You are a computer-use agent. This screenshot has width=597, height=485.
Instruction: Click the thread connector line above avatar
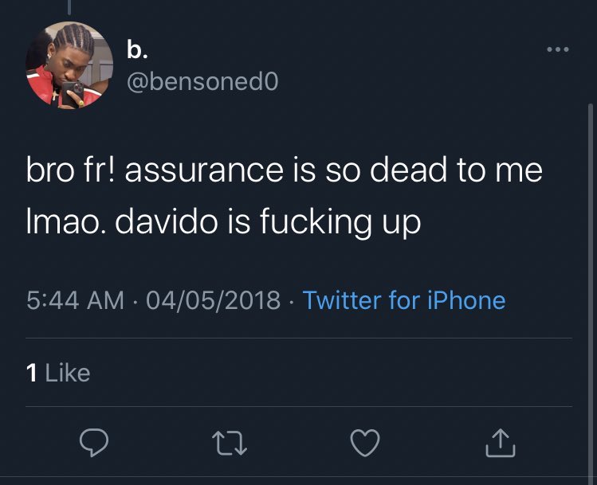[x=69, y=8]
